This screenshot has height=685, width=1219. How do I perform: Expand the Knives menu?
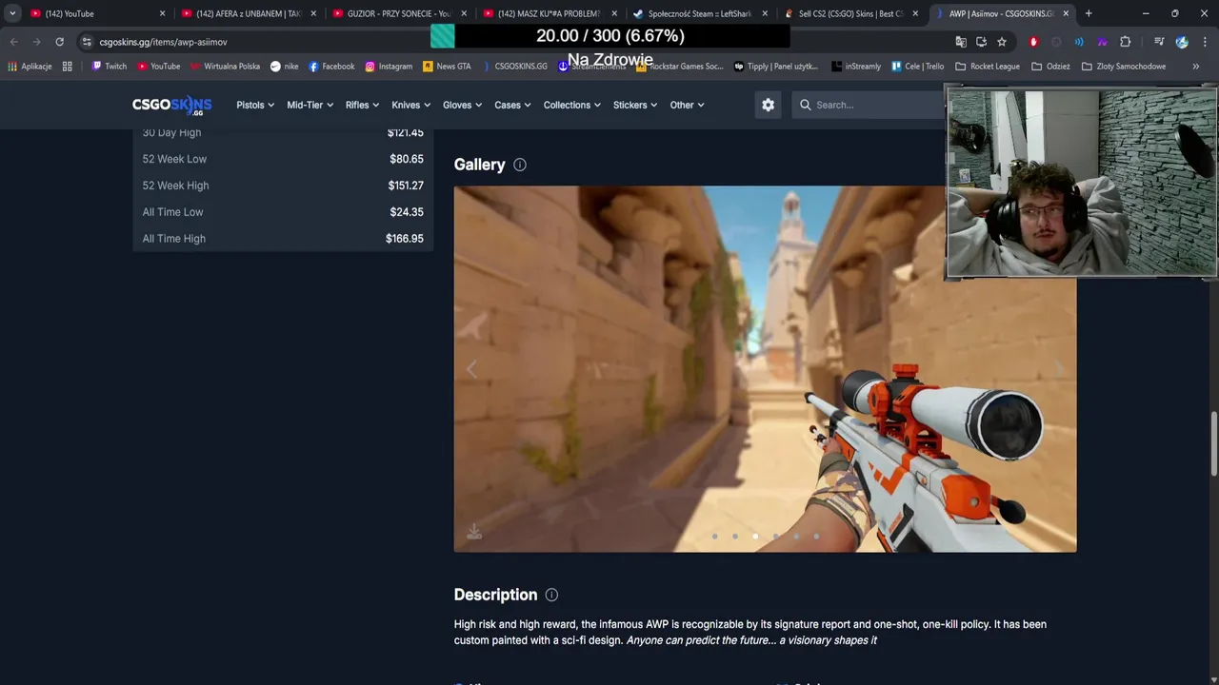point(410,105)
